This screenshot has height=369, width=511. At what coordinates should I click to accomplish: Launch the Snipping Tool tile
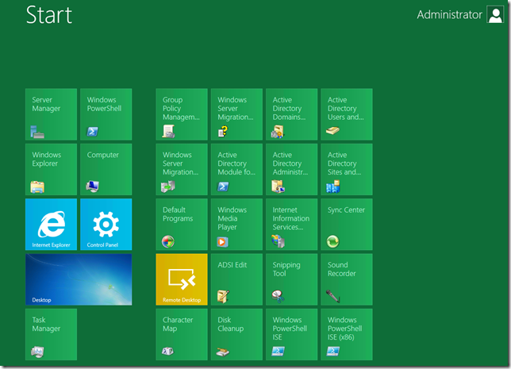coord(292,279)
